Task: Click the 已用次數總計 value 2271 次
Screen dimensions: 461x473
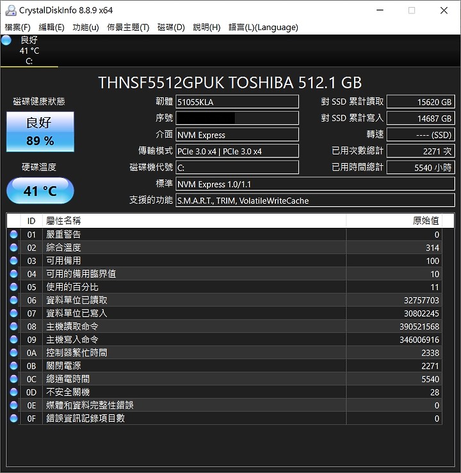Action: [421, 151]
